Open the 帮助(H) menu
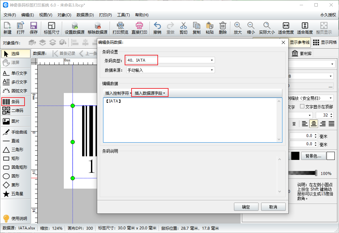The image size is (339, 233). (x=142, y=15)
